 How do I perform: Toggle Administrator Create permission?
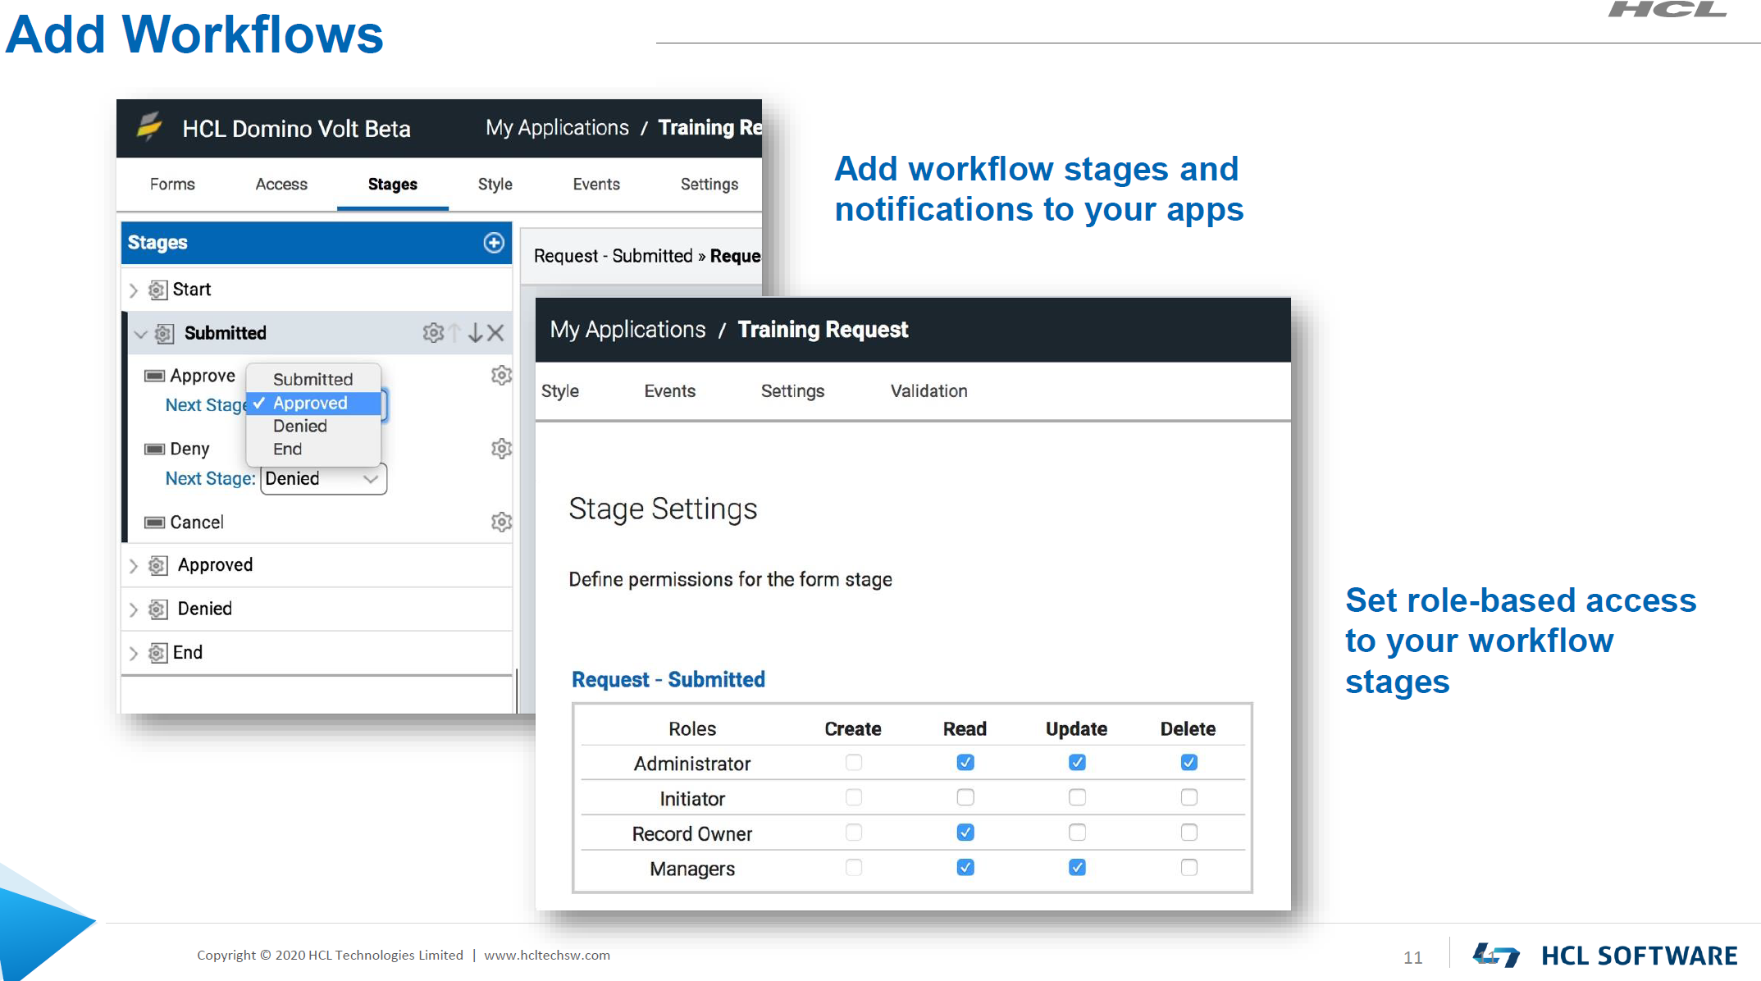[x=854, y=763]
